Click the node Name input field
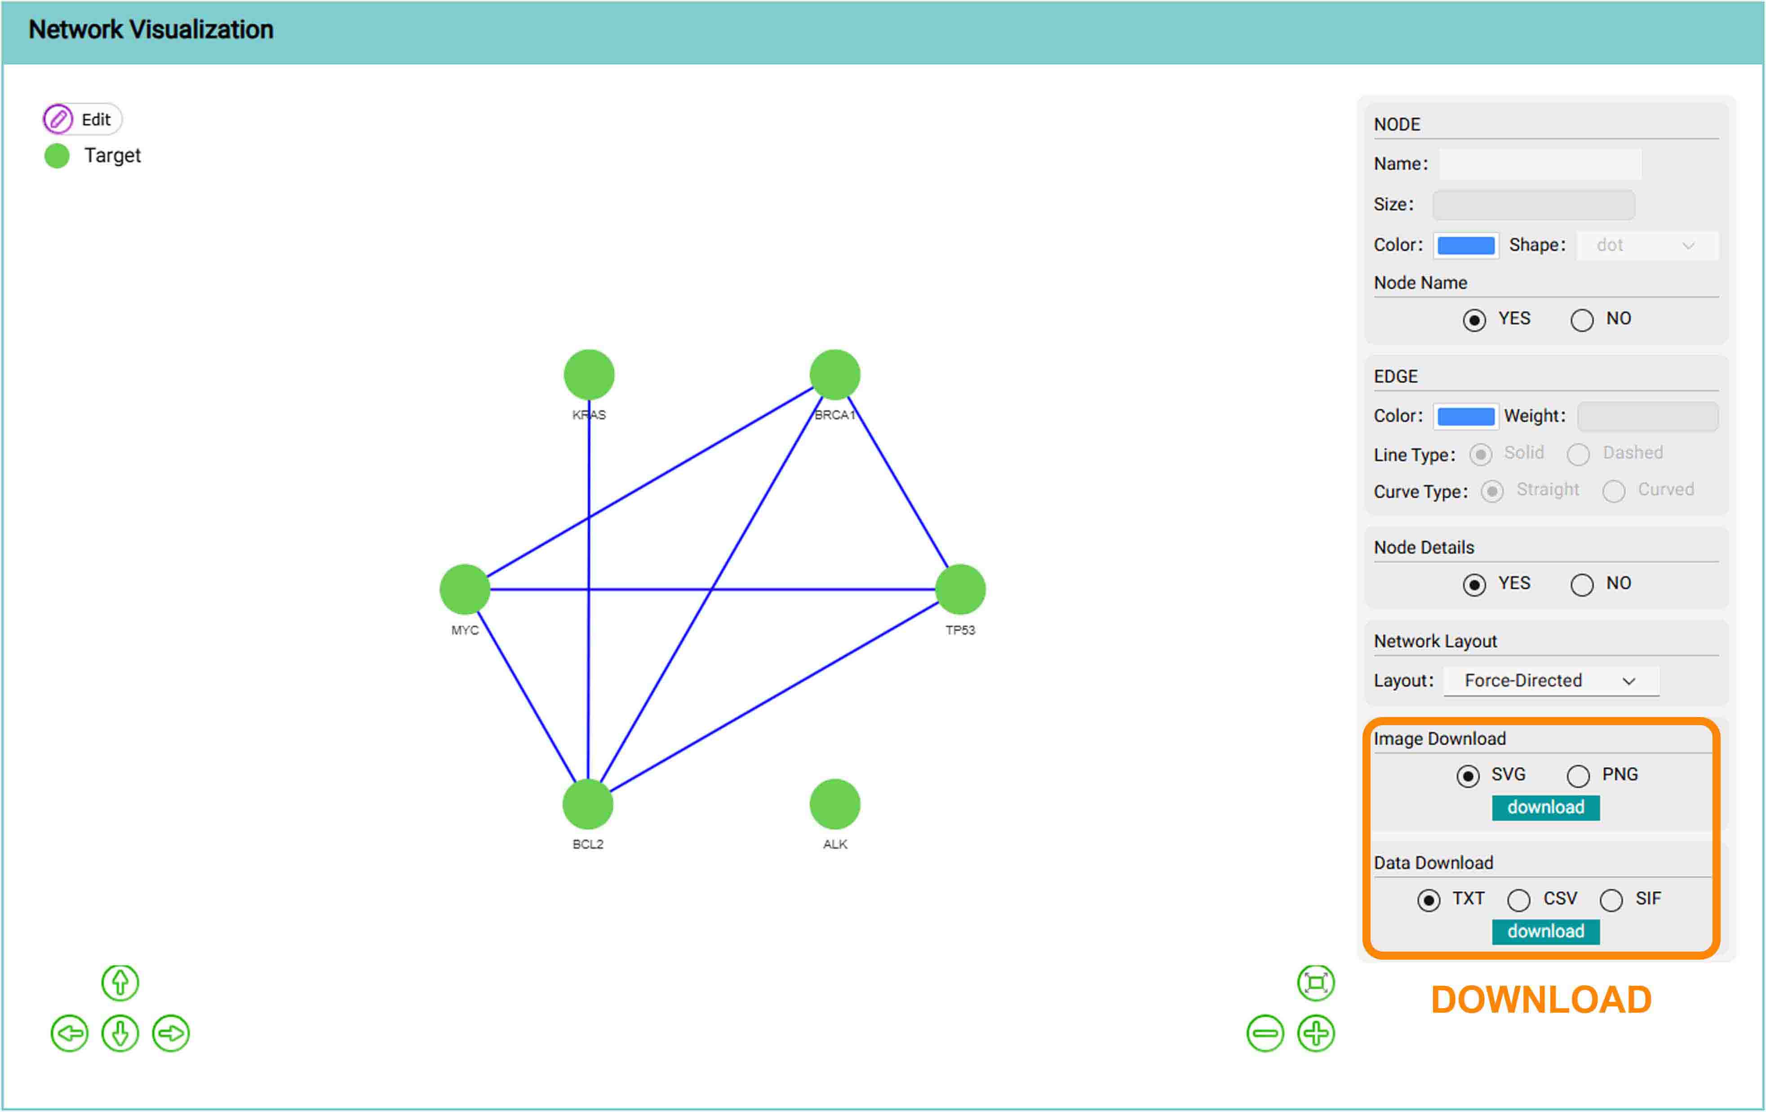The height and width of the screenshot is (1112, 1766). pos(1540,164)
